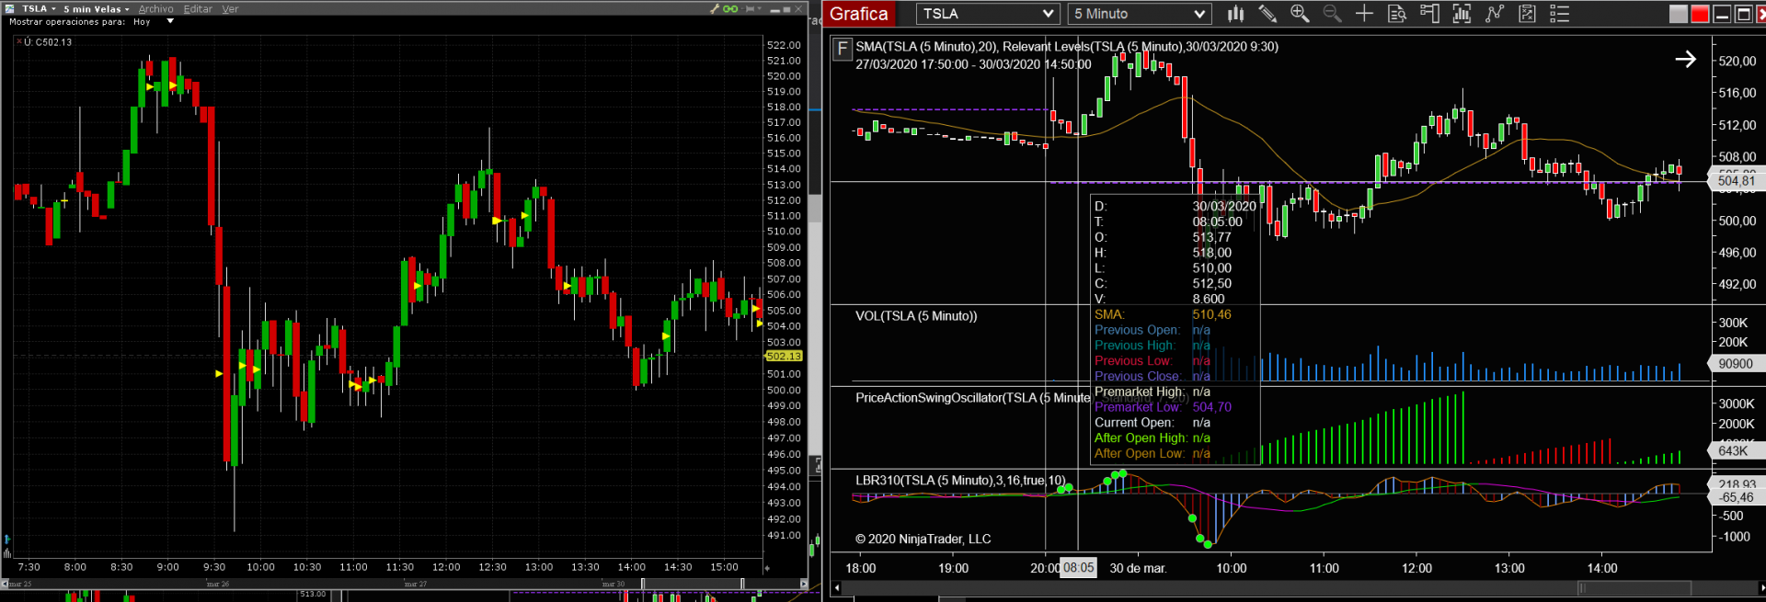Click the SMA value 510,46 in data box

pyautogui.click(x=1211, y=314)
